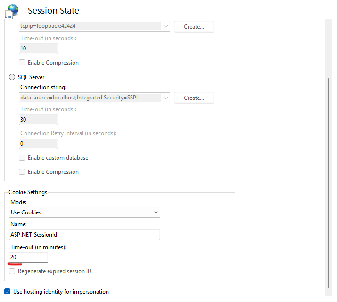This screenshot has width=337, height=302.
Task: Click the state server time-out field showing 10
Action: [x=38, y=49]
